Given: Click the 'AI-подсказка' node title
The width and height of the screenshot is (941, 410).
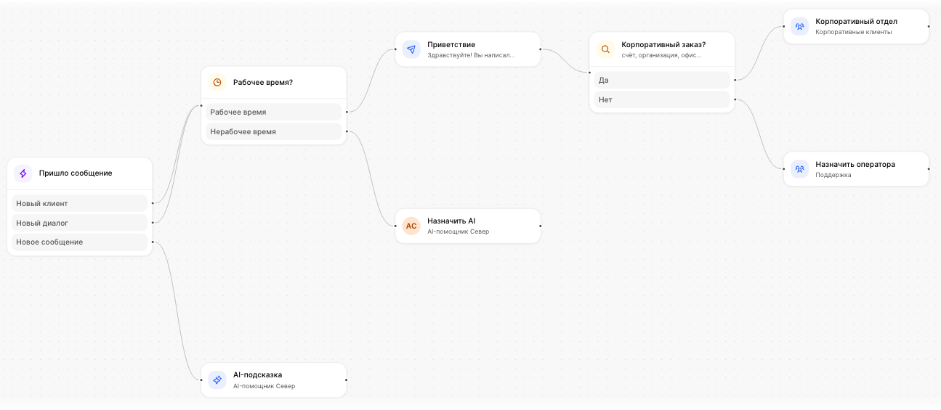Looking at the screenshot, I should tap(257, 375).
